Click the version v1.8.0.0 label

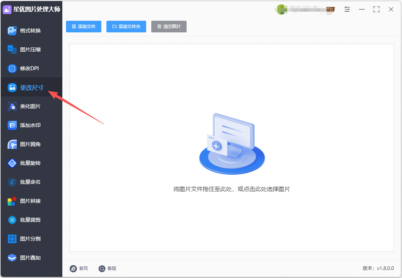click(378, 268)
